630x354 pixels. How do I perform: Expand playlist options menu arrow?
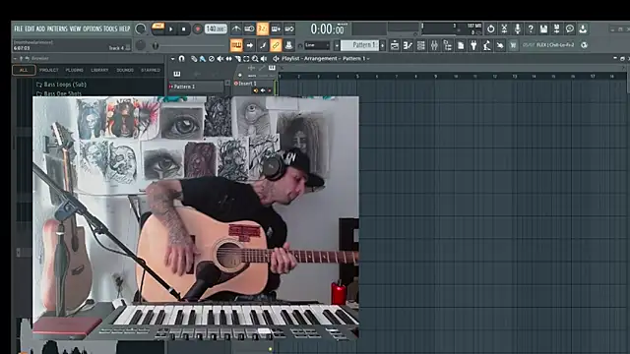[x=173, y=59]
